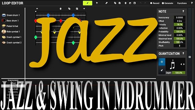195x110 pixels.
Task: Open the QUANTIZATION panel help icon
Action: coord(183,53)
